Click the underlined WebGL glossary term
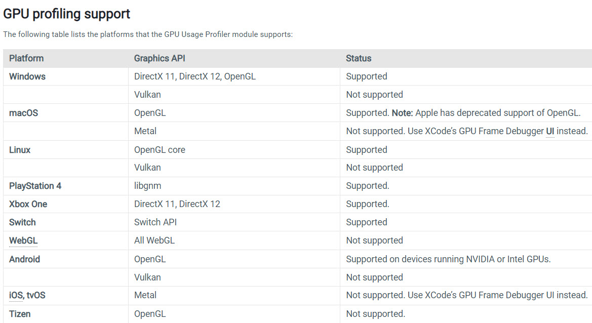Viewport: 592px width, 323px height. coord(23,241)
